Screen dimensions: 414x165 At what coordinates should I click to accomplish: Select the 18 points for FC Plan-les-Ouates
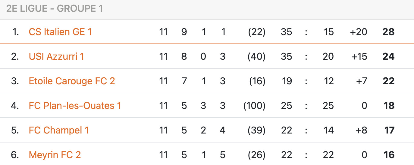(389, 106)
